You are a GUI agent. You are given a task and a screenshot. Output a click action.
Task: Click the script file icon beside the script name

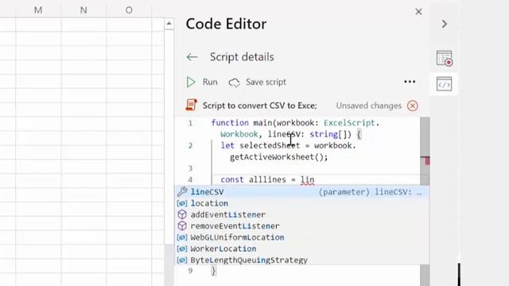point(191,105)
